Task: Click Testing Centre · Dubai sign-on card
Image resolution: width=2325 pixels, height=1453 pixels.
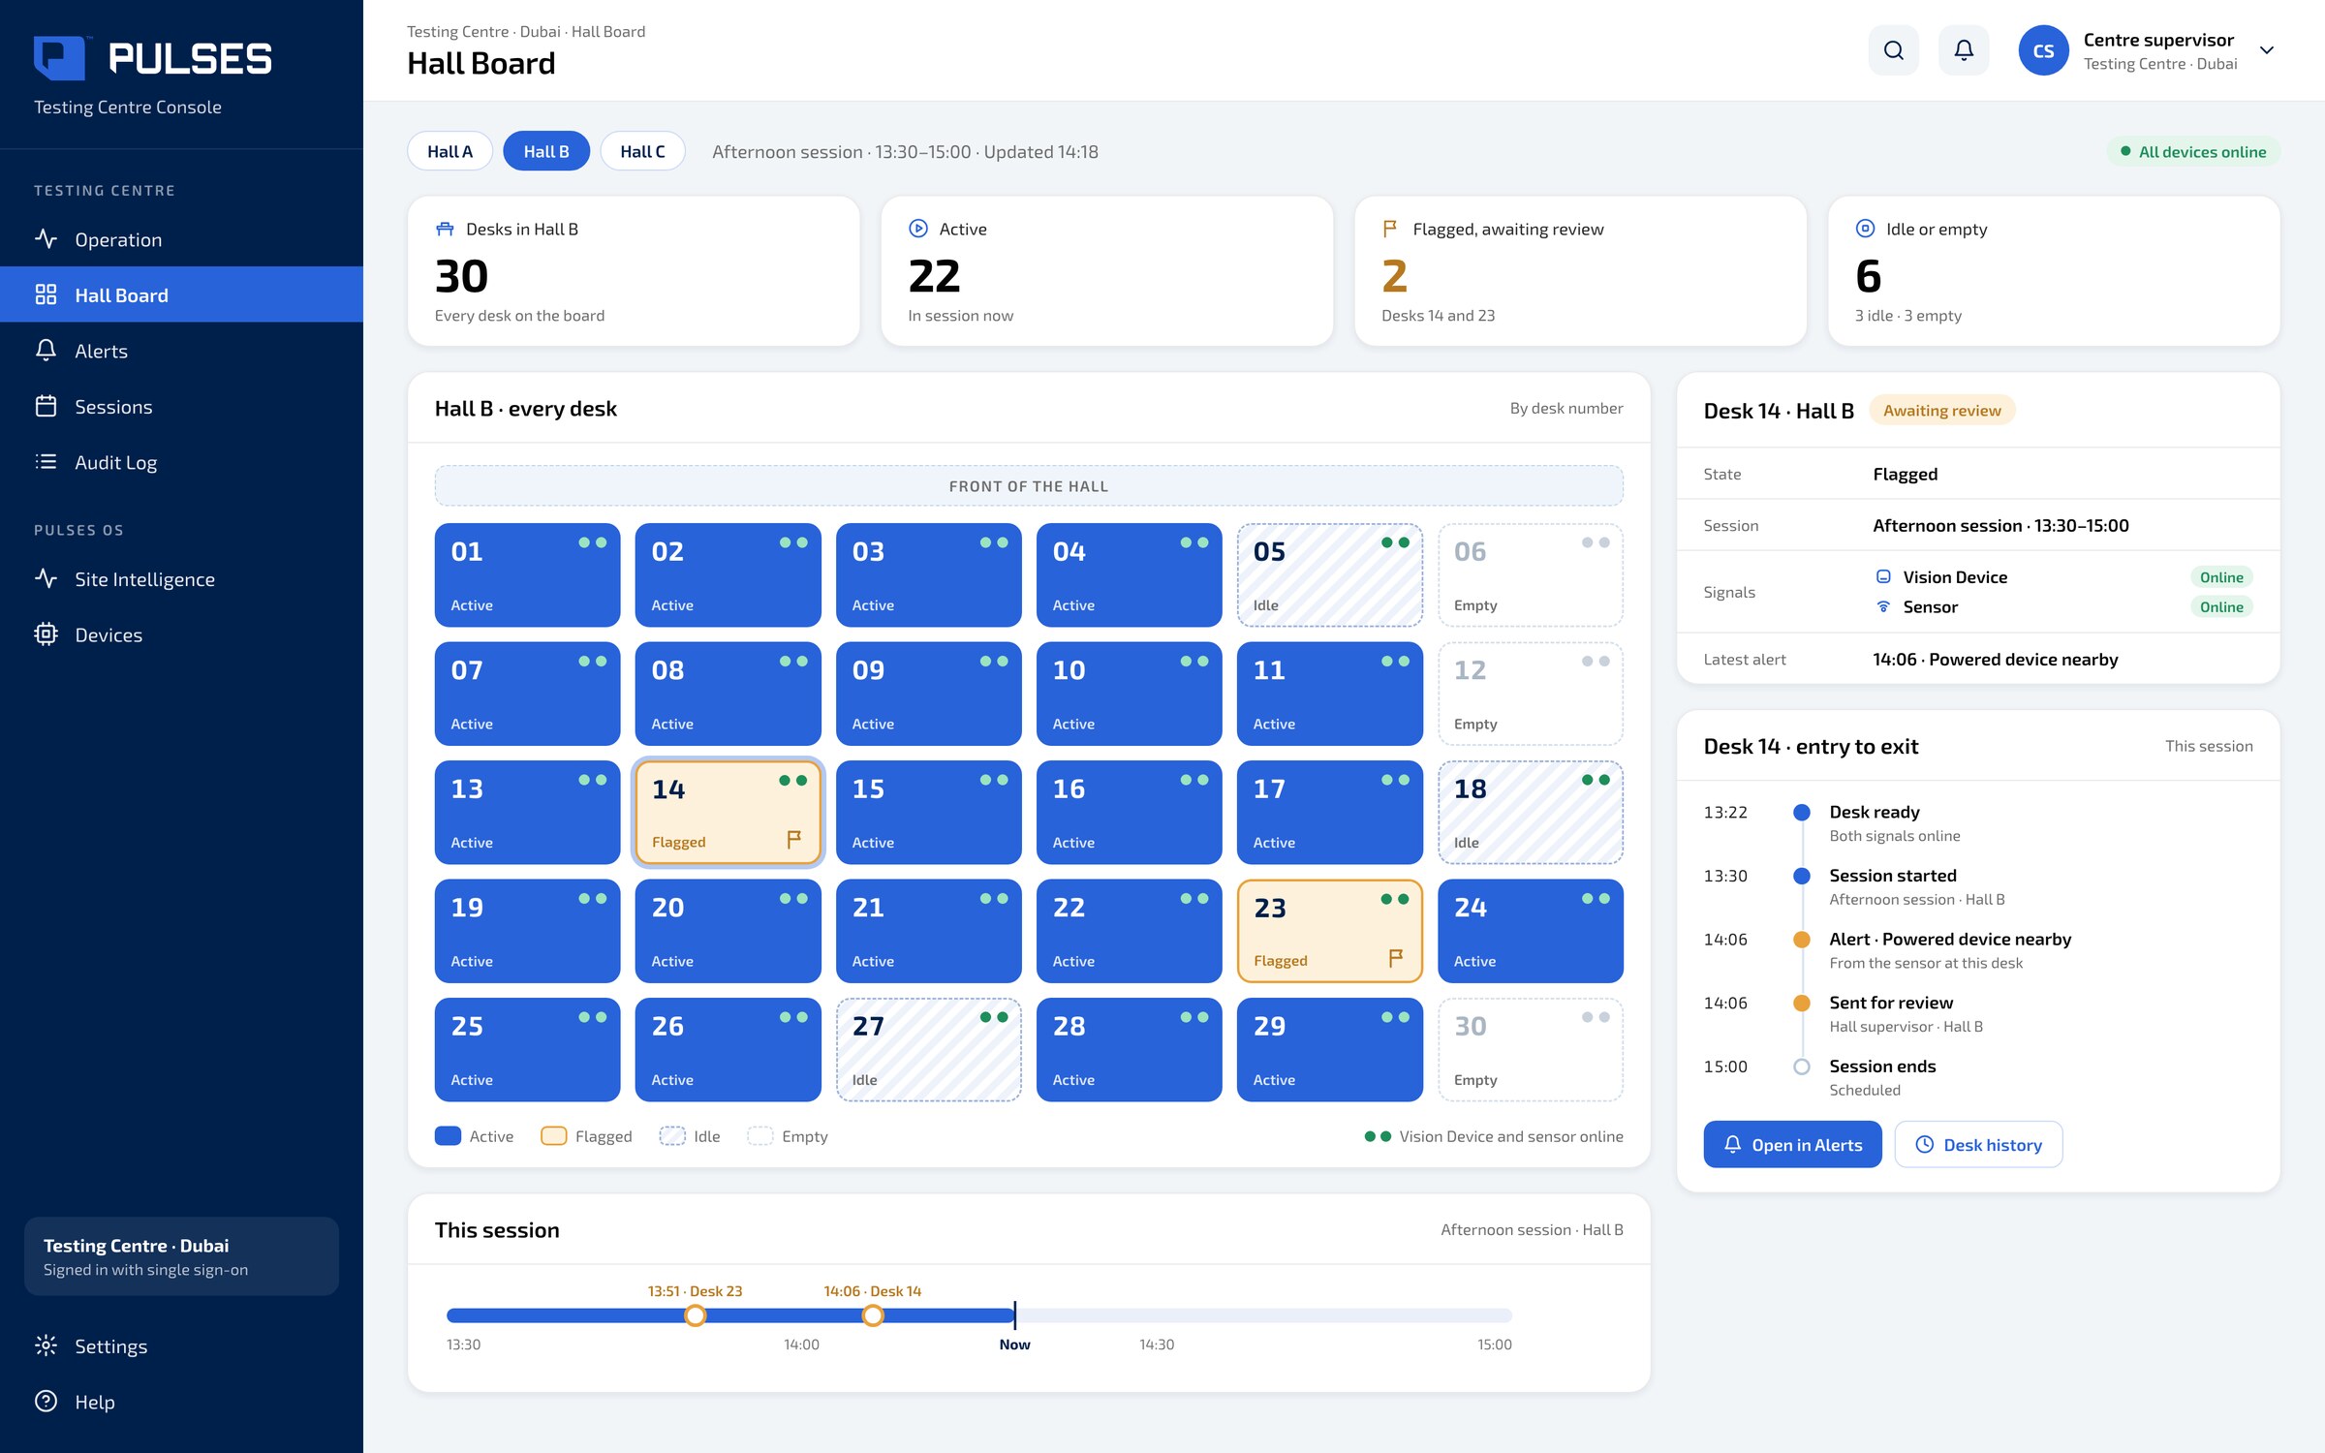Action: coord(182,1256)
